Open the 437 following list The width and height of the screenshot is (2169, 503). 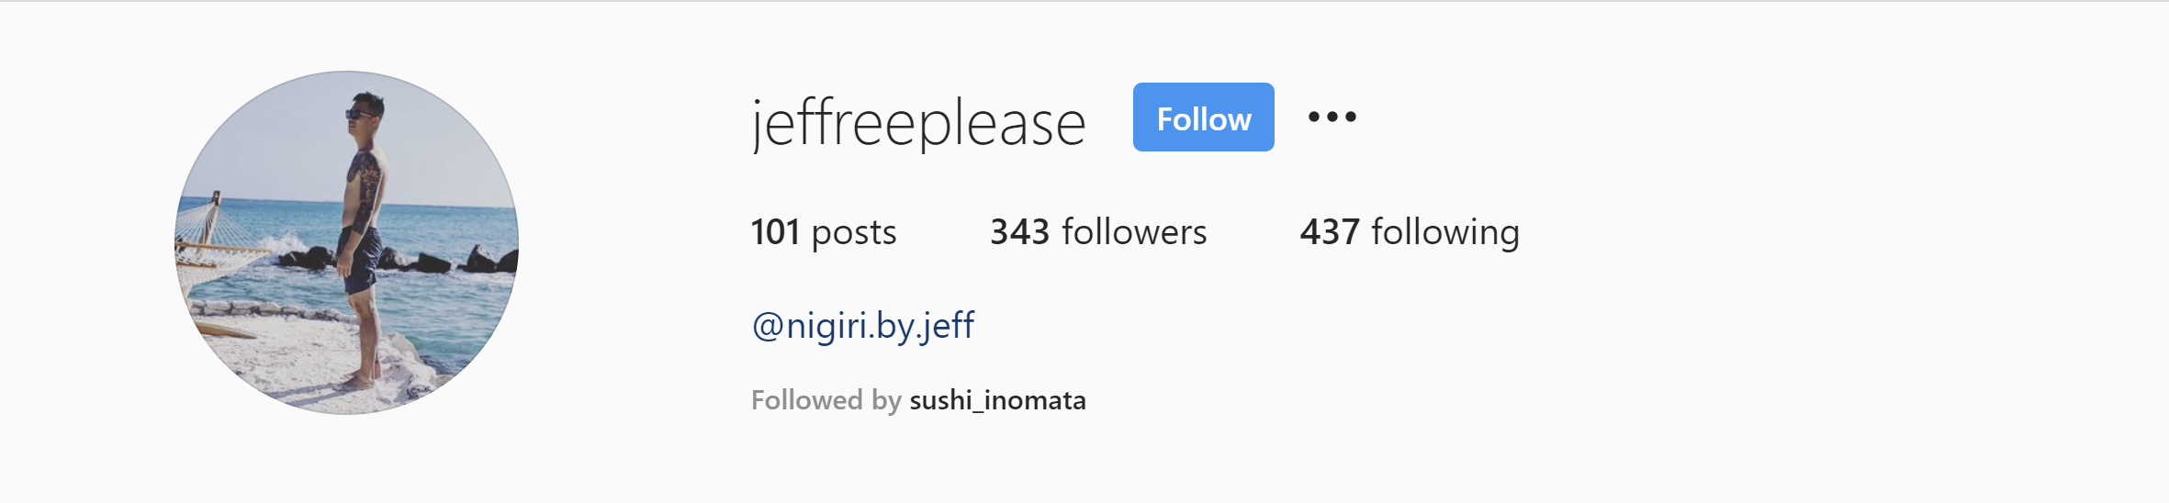(1410, 232)
